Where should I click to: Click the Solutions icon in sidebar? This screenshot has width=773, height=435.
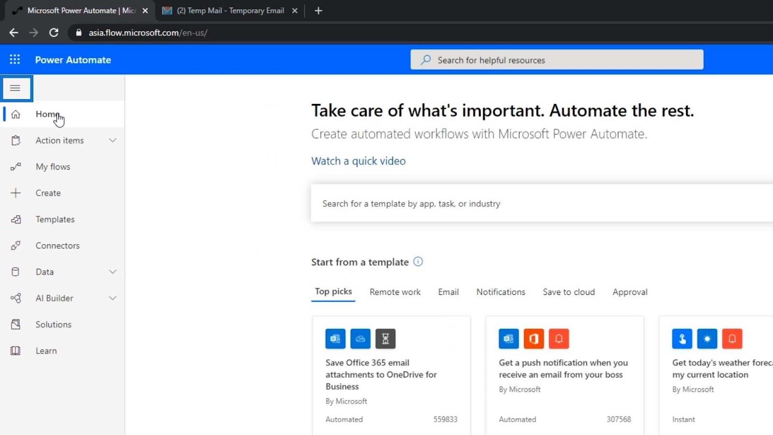pyautogui.click(x=15, y=324)
